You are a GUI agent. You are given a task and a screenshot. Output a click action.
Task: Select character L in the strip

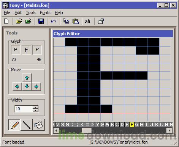point(162,125)
